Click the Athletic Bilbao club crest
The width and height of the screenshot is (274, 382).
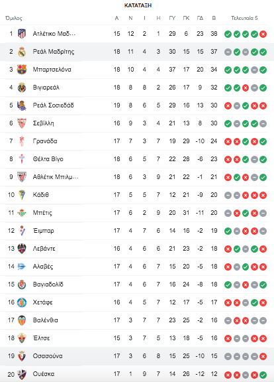point(22,177)
